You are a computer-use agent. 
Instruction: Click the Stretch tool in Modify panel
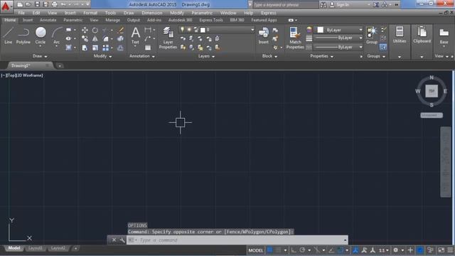[85, 48]
